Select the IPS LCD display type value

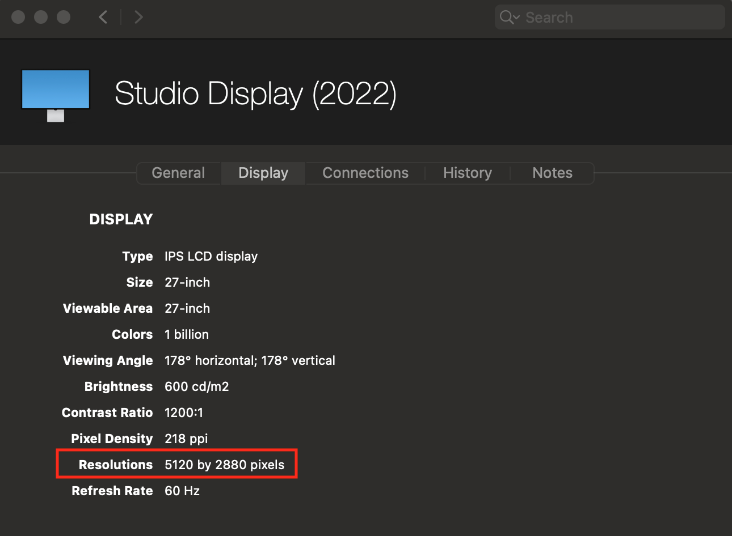pyautogui.click(x=211, y=256)
